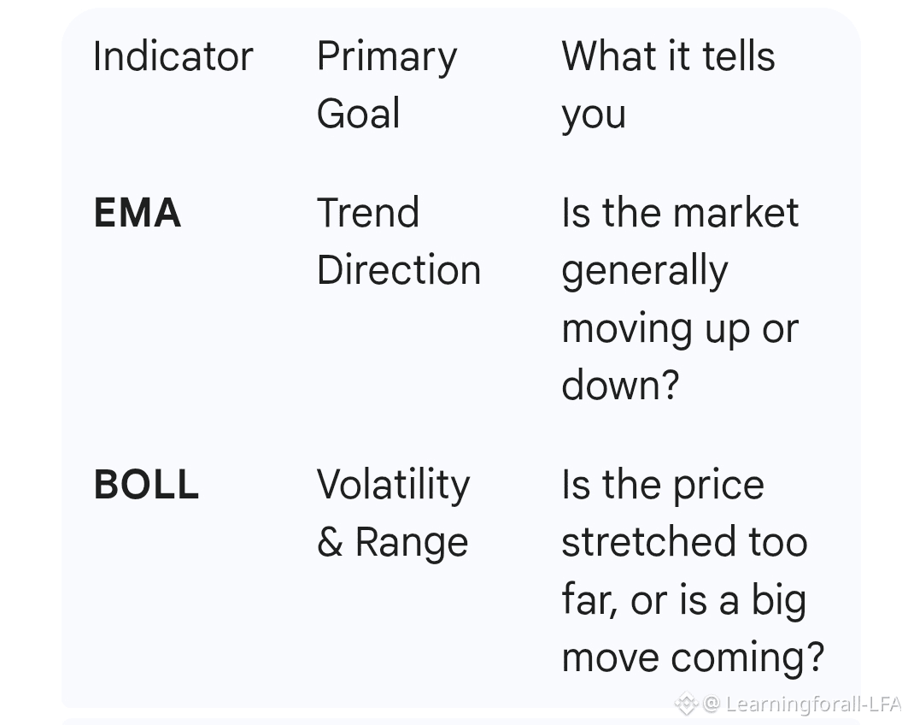Click the word 'down?'
Viewport: 908px width, 725px height.
click(620, 385)
